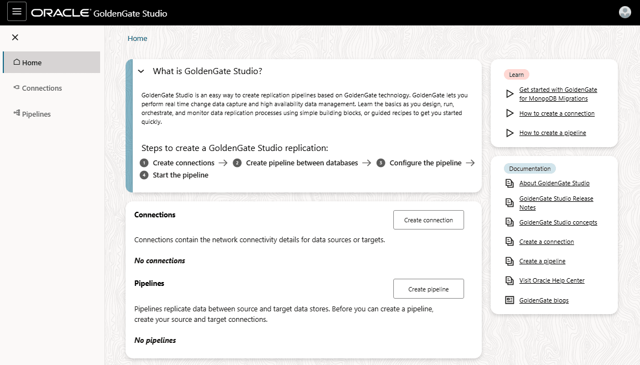640x365 pixels.
Task: Open Create a connection documentation link
Action: point(547,242)
